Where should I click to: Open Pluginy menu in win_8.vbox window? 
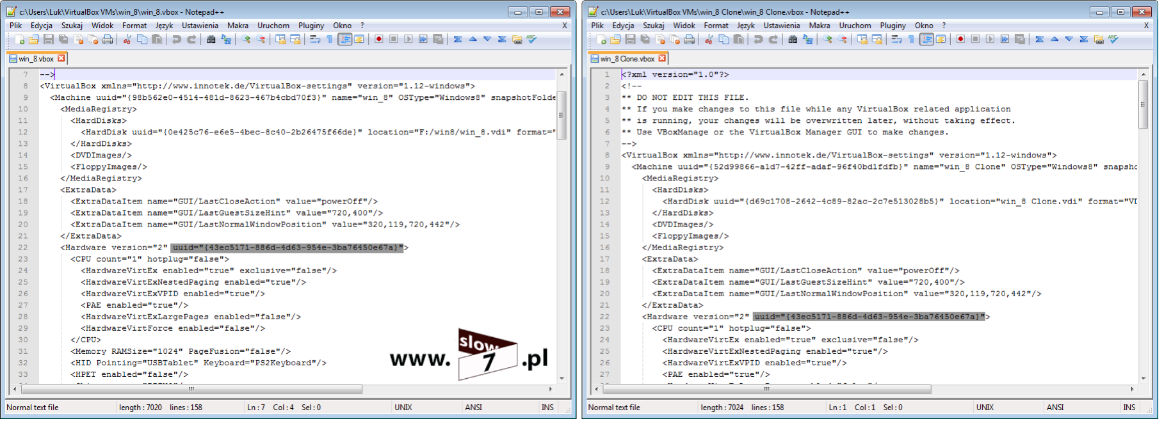311,26
